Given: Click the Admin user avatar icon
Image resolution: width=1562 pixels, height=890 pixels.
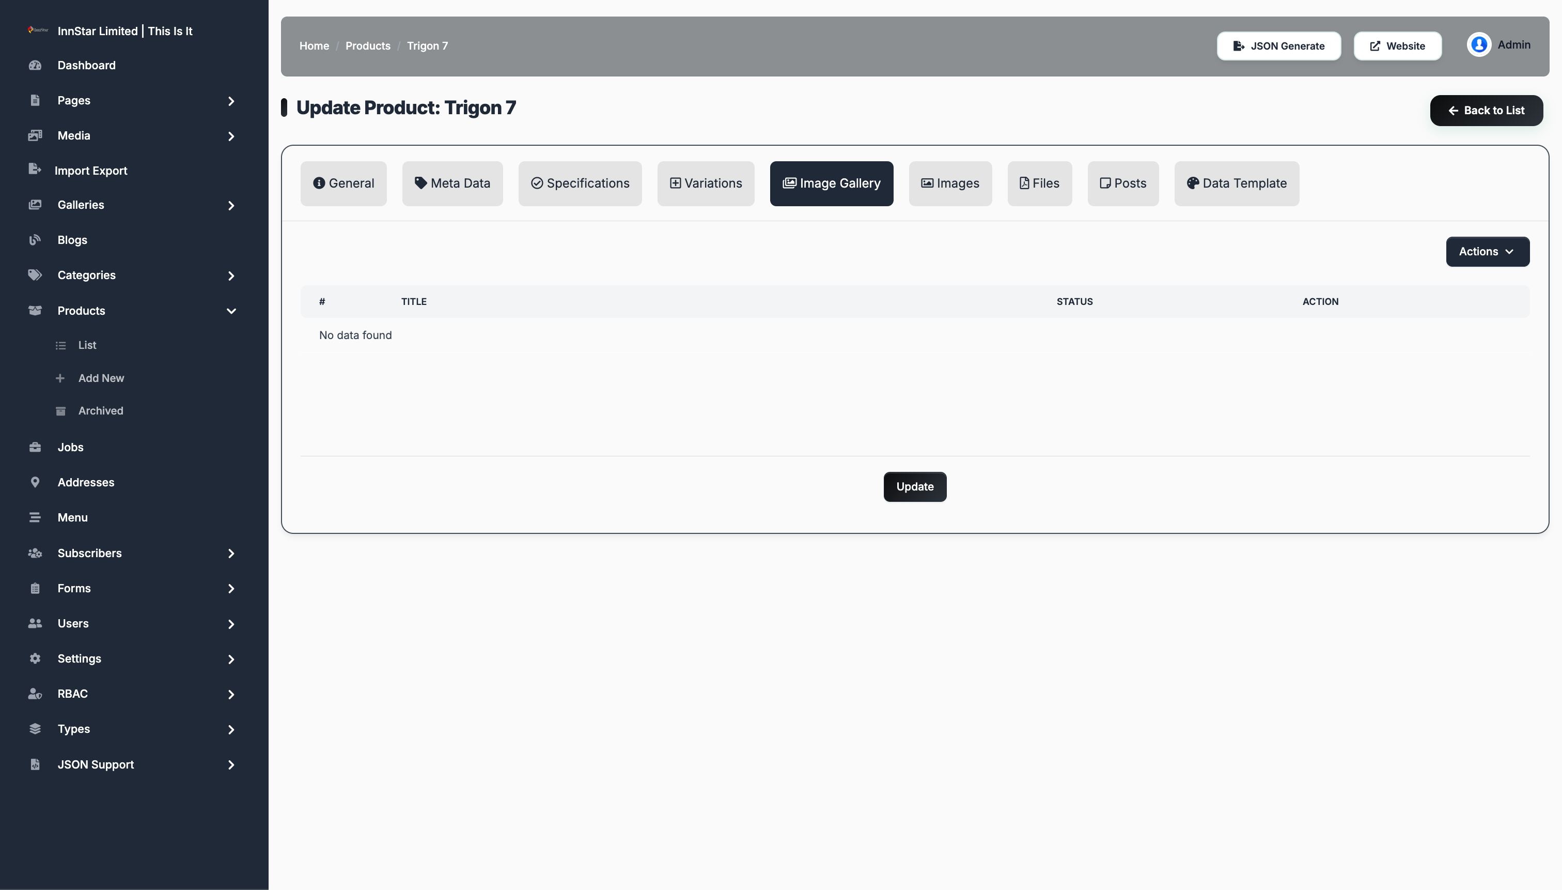Looking at the screenshot, I should [1478, 44].
